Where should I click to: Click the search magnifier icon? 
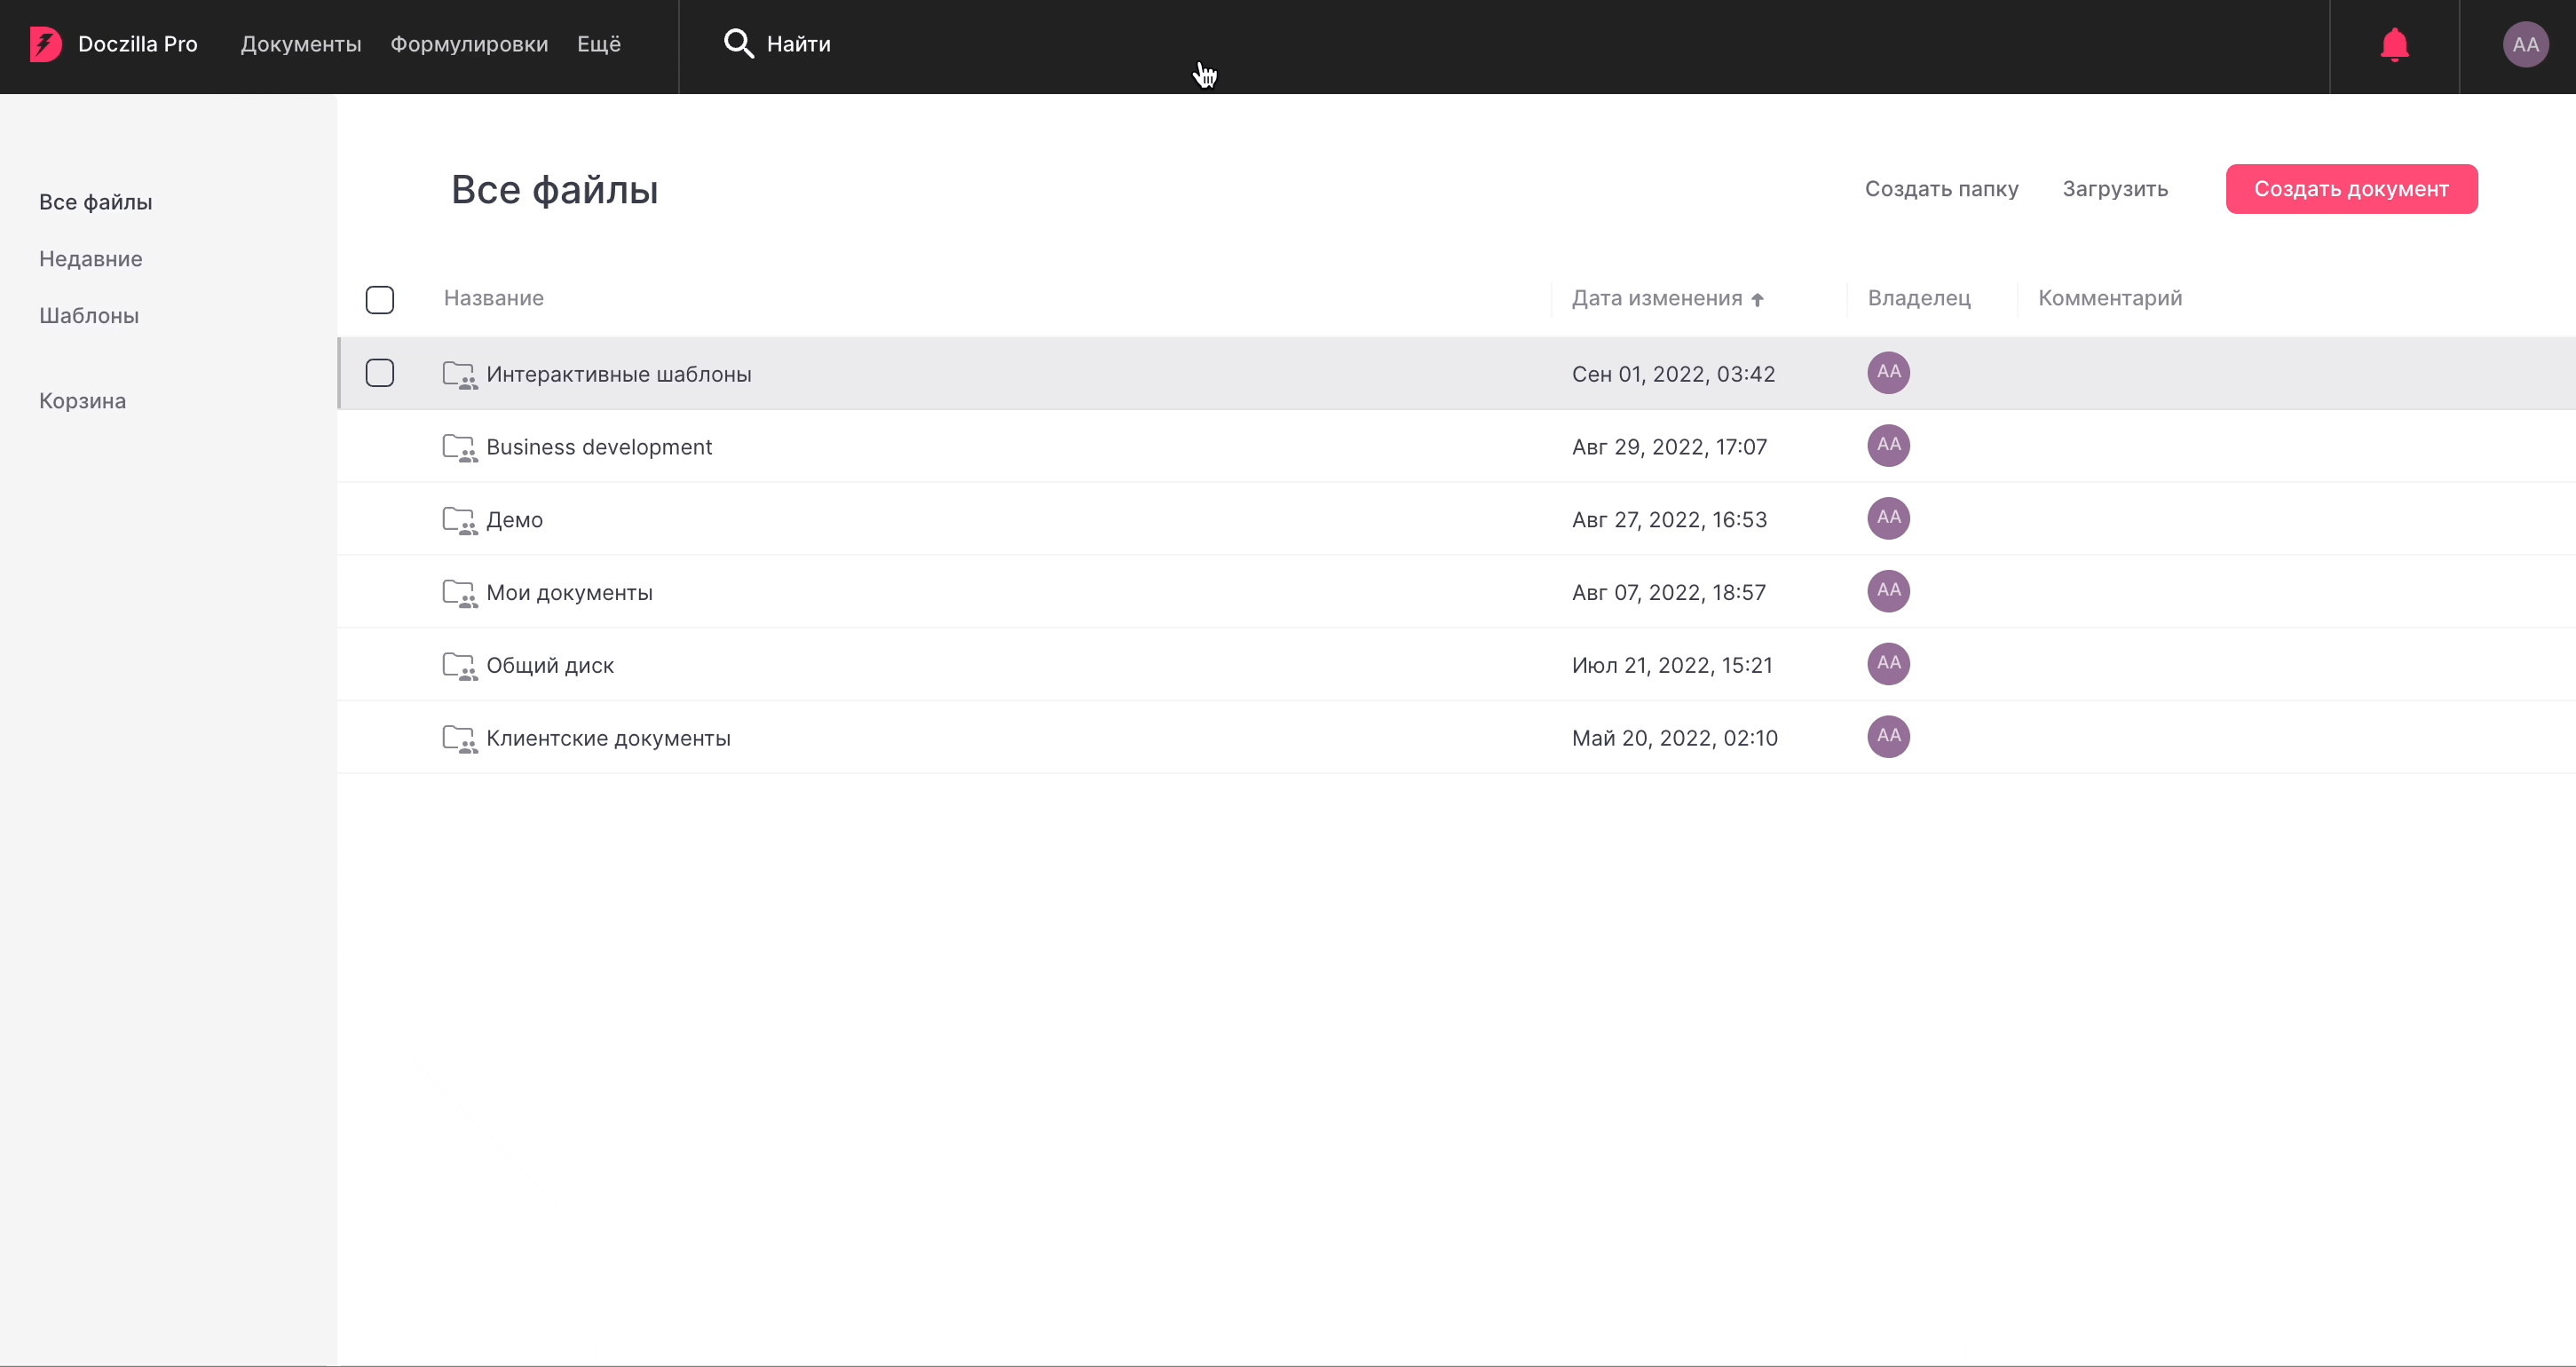[x=738, y=44]
